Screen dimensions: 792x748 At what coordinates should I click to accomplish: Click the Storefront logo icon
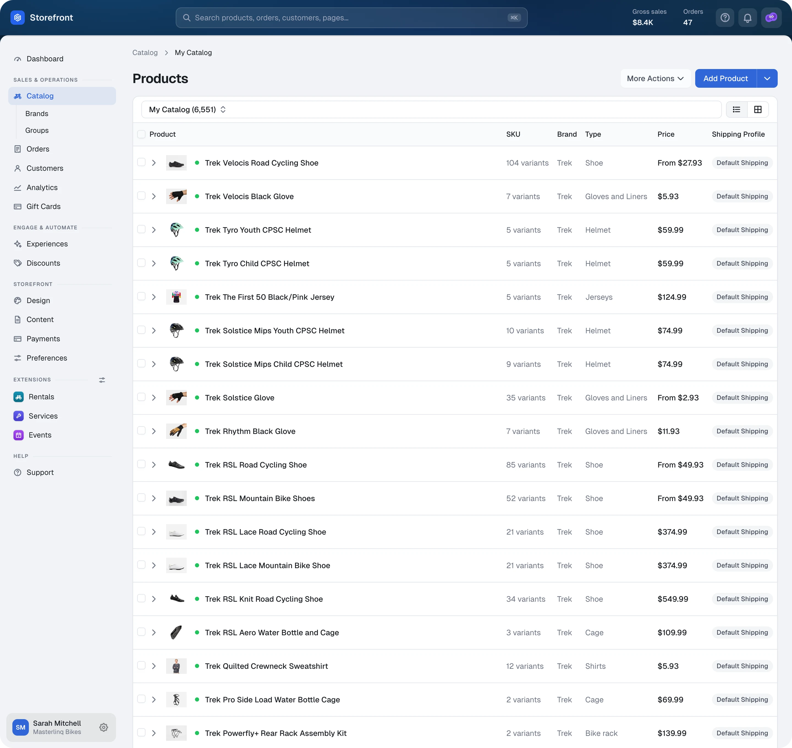(18, 18)
